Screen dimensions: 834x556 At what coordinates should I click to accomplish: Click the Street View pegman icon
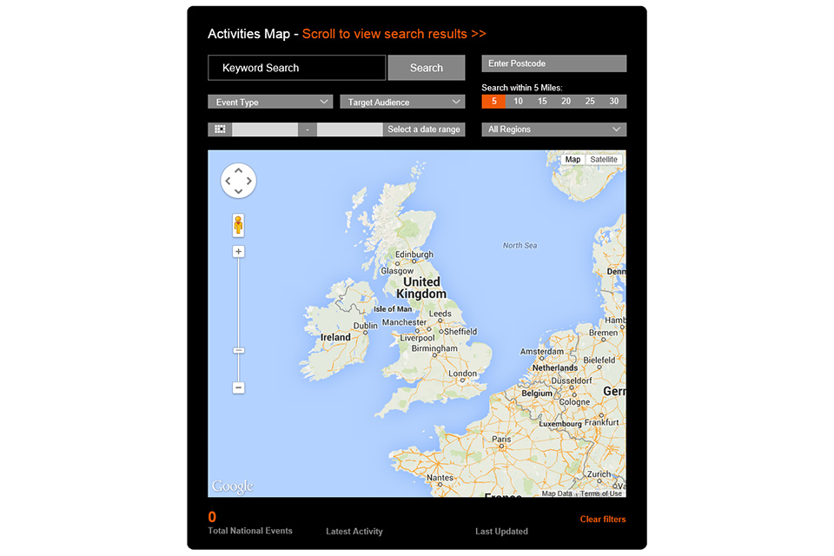coord(238,225)
